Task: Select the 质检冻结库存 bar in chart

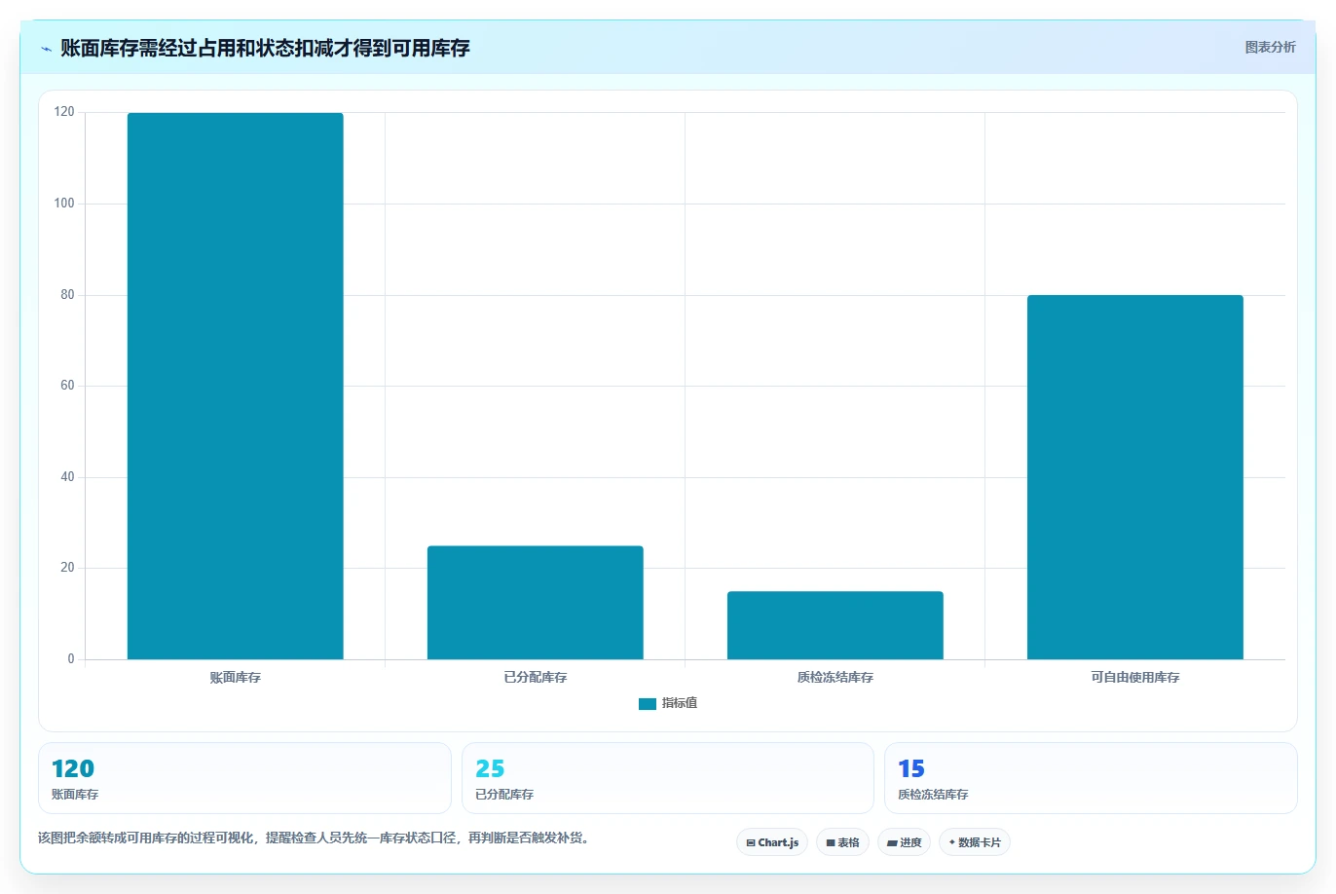Action: [835, 625]
